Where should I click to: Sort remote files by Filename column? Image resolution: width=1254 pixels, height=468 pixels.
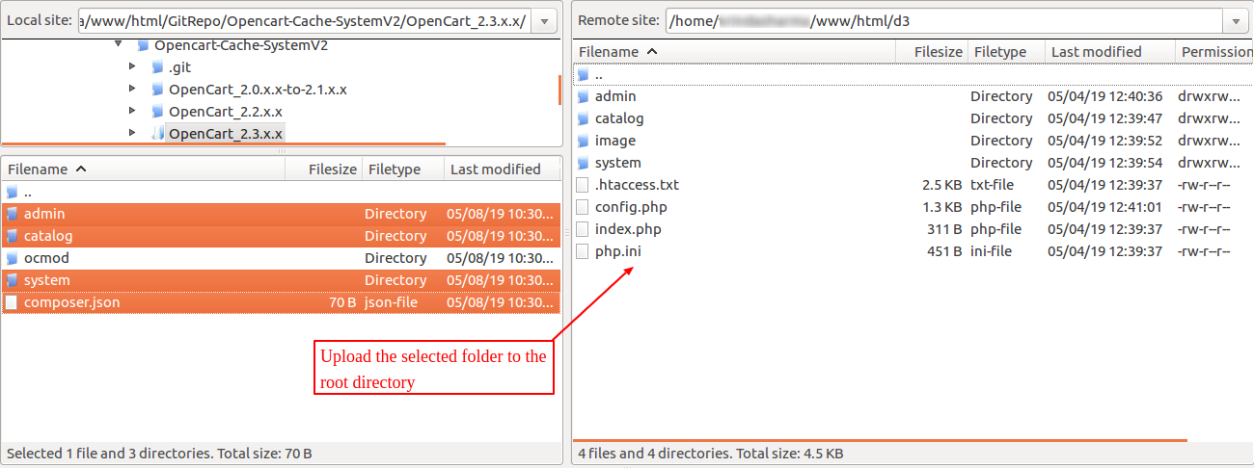click(x=734, y=51)
